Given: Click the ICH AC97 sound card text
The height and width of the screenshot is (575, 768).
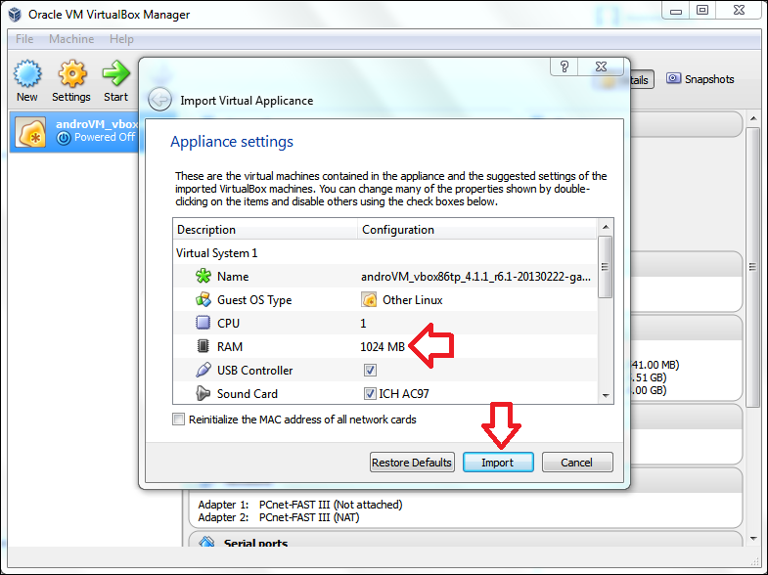Looking at the screenshot, I should [404, 394].
